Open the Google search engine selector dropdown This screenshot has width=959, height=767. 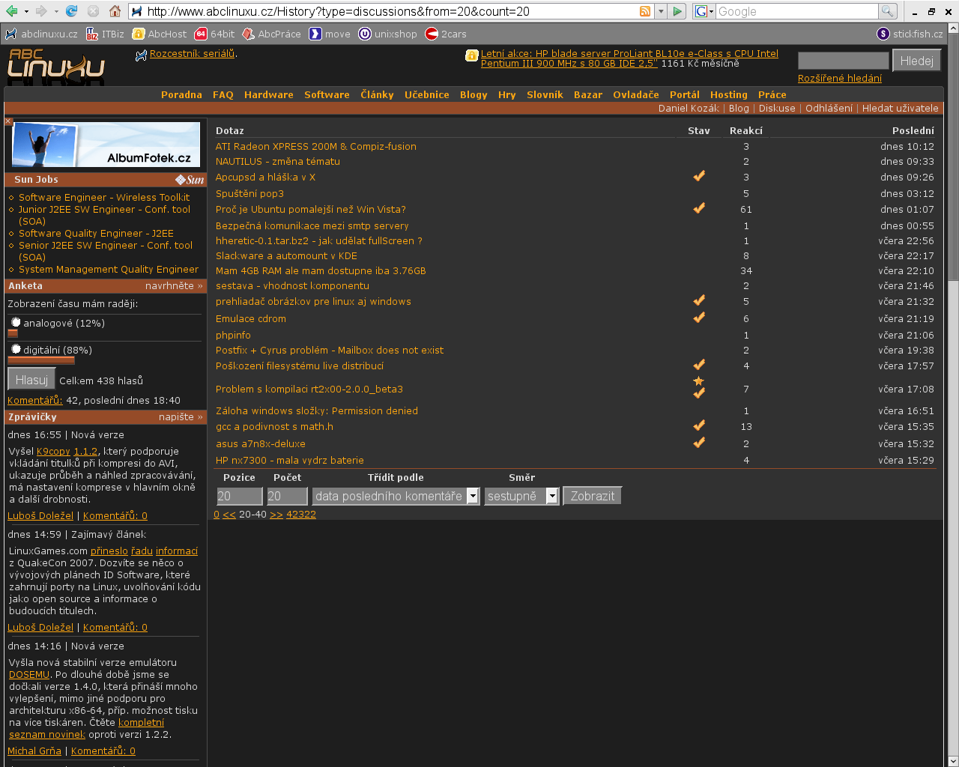click(704, 11)
